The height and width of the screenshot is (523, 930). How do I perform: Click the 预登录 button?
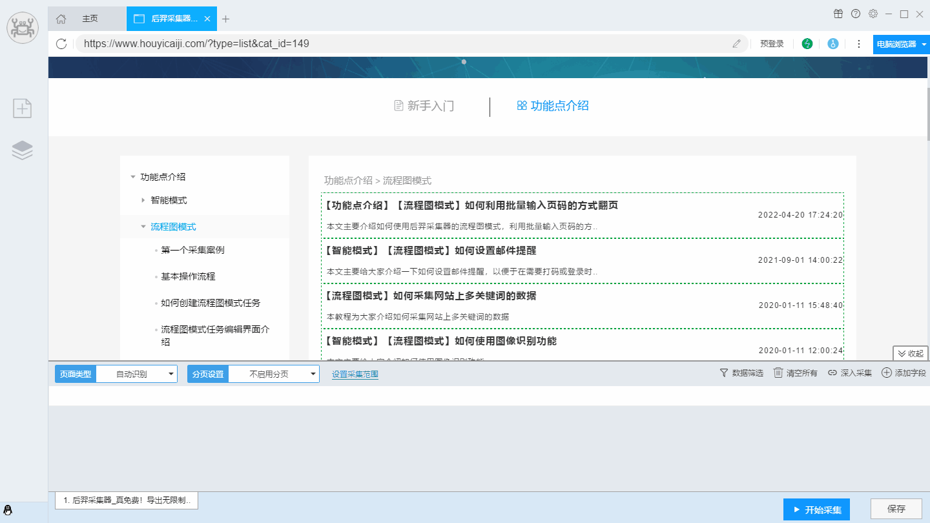772,44
